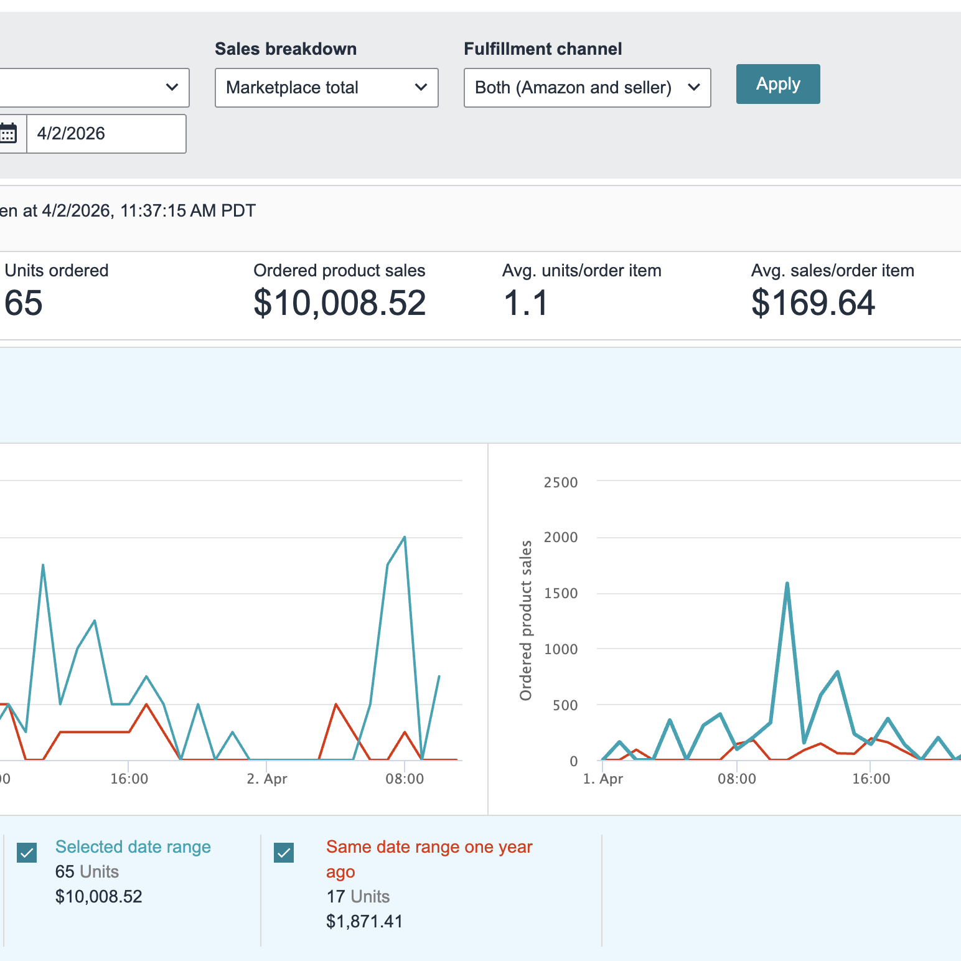Image resolution: width=961 pixels, height=961 pixels.
Task: Click the Same date range one year ago label
Action: click(x=429, y=860)
